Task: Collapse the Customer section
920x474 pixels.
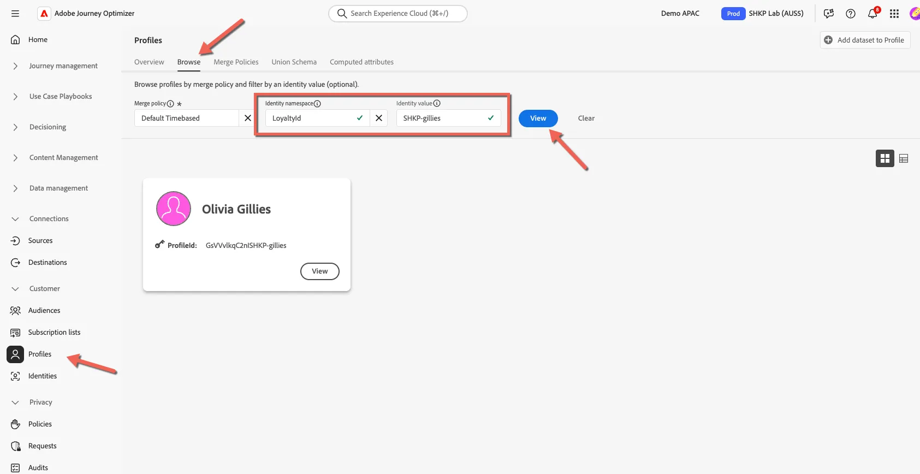Action: point(15,288)
